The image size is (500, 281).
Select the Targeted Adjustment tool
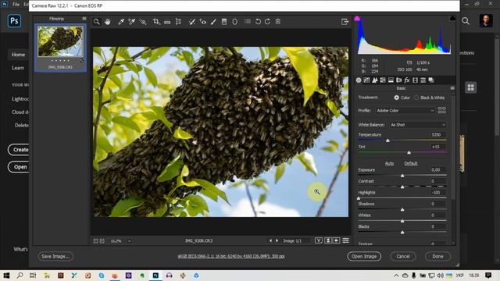tap(143, 22)
